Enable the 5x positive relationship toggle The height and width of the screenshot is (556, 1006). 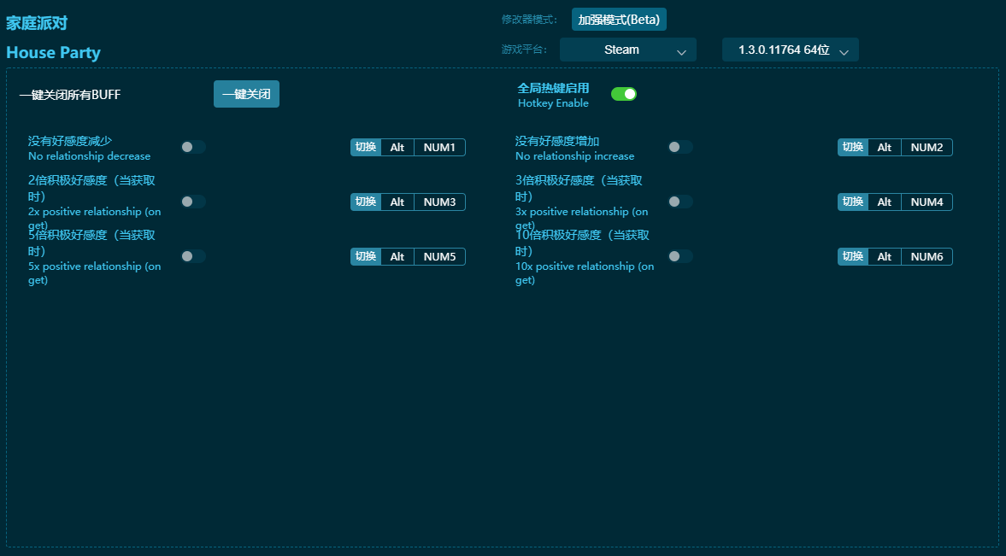point(193,256)
